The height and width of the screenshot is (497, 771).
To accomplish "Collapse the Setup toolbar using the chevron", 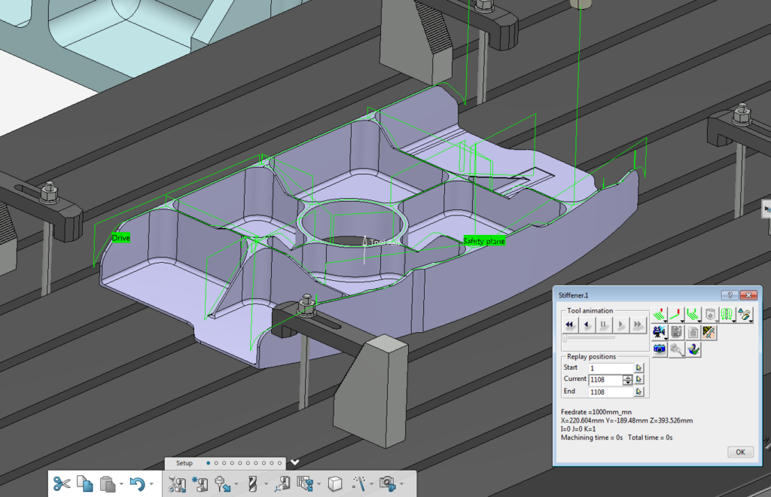I will [x=295, y=462].
